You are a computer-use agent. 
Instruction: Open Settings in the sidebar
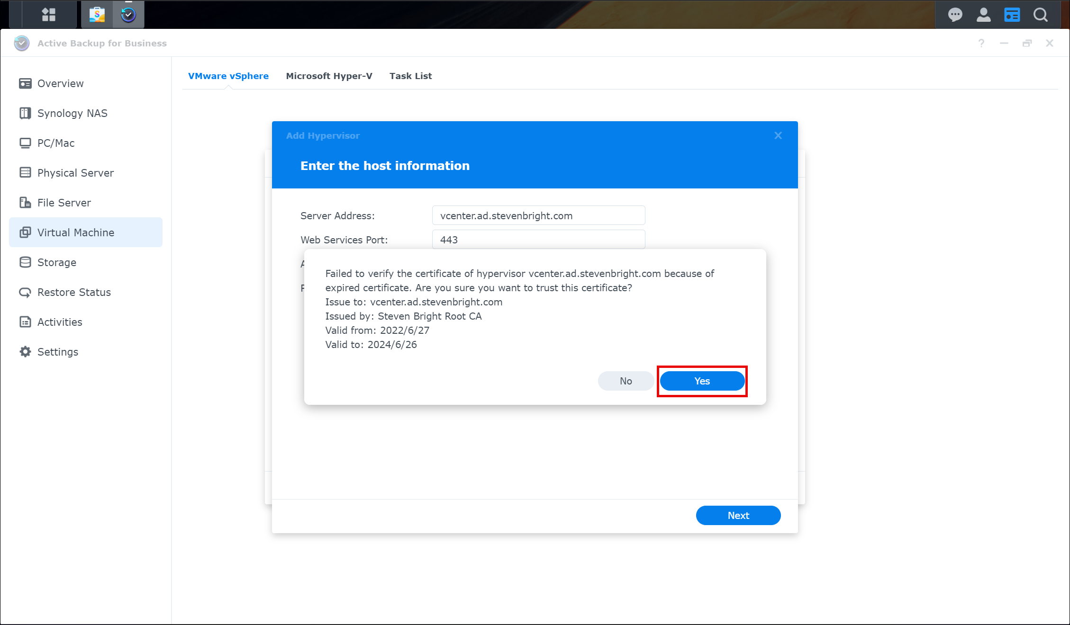pos(57,352)
